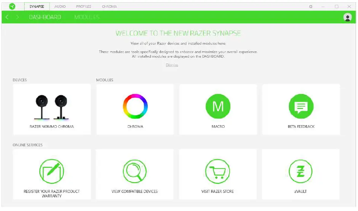The image size is (358, 211).
Task: Go forward with the right arrow
Action: coord(17,17)
